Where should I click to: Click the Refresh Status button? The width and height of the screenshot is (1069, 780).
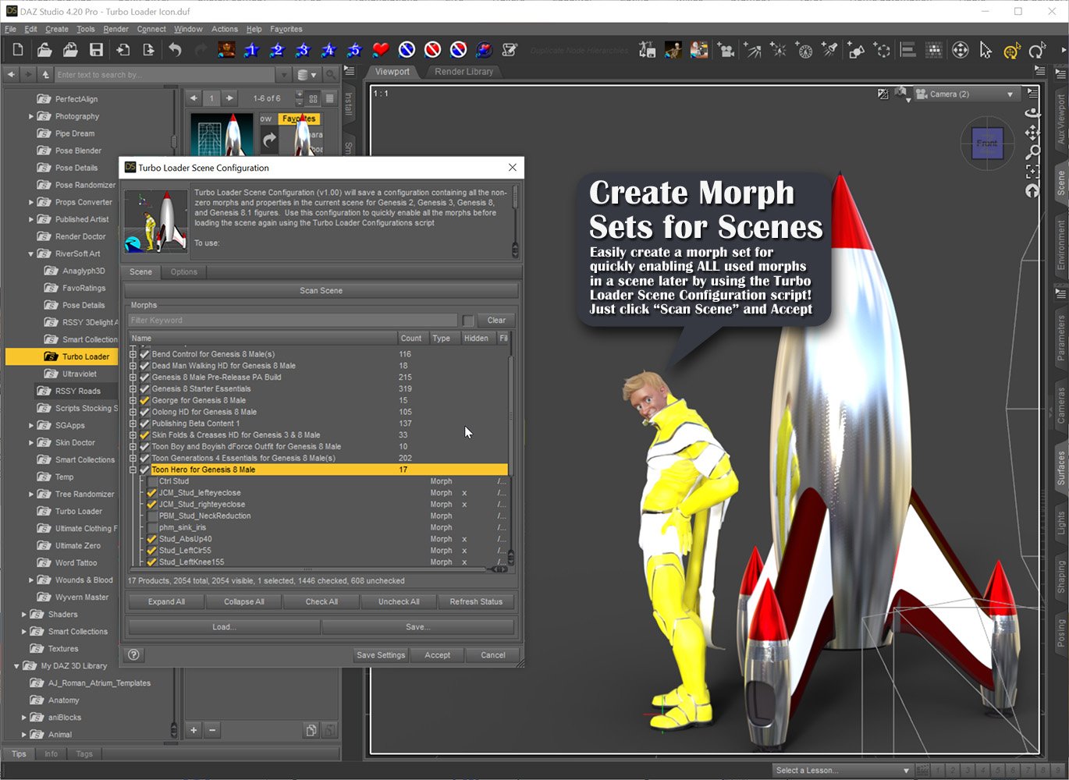(476, 601)
